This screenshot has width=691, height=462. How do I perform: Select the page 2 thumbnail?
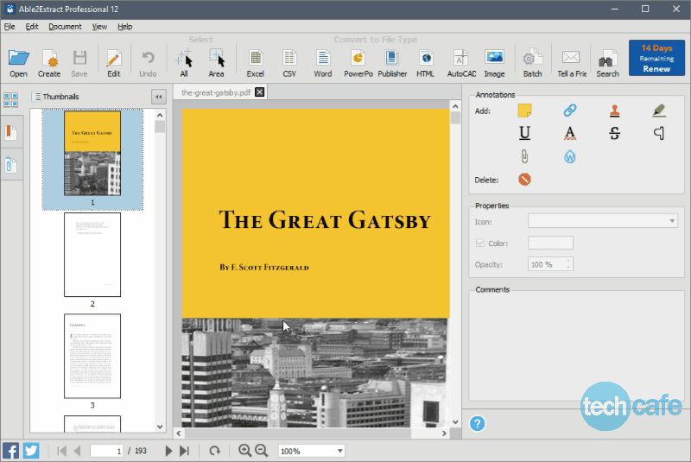[92, 255]
